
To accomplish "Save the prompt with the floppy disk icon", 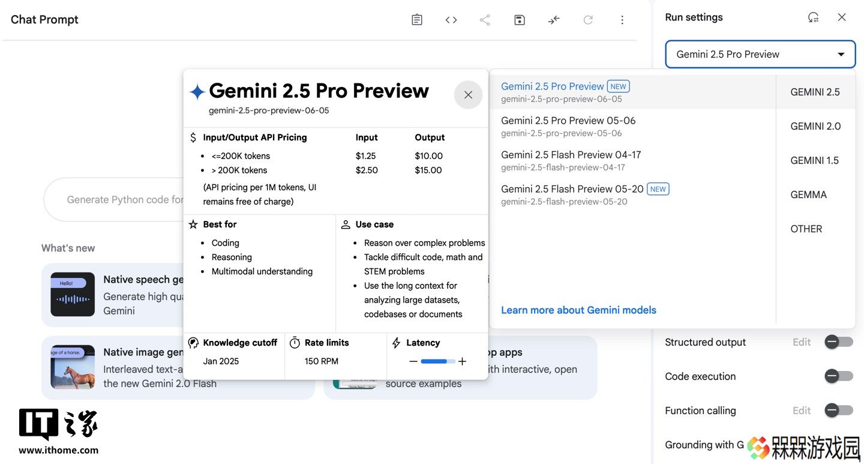I will (x=520, y=20).
